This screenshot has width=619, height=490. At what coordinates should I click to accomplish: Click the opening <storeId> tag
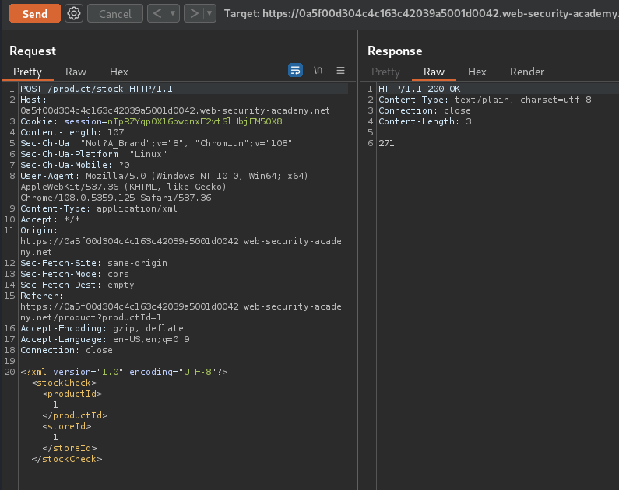(x=67, y=426)
